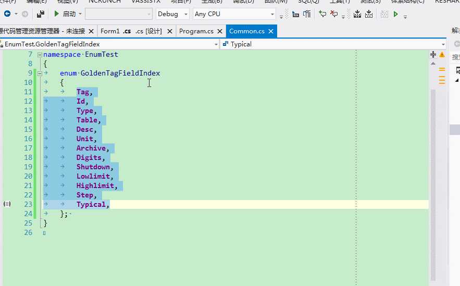Open the Debug configuration dropdown
Viewport: 460px width, 286px height.
(x=172, y=14)
